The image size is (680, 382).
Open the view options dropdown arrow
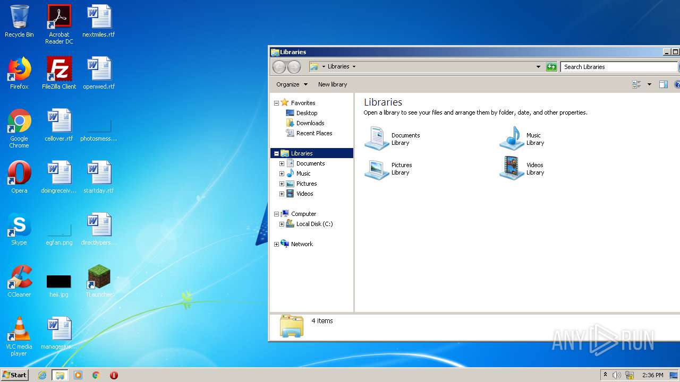click(x=649, y=84)
